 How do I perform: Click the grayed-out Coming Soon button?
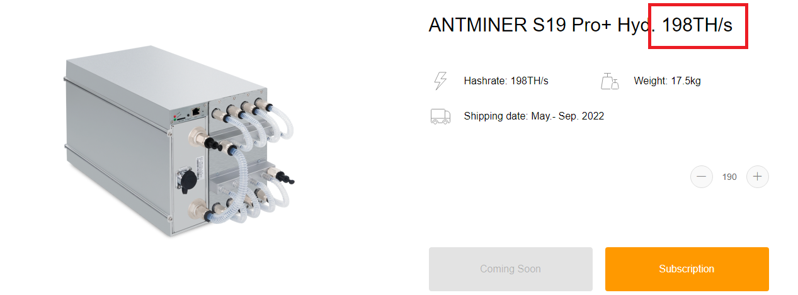(x=510, y=269)
